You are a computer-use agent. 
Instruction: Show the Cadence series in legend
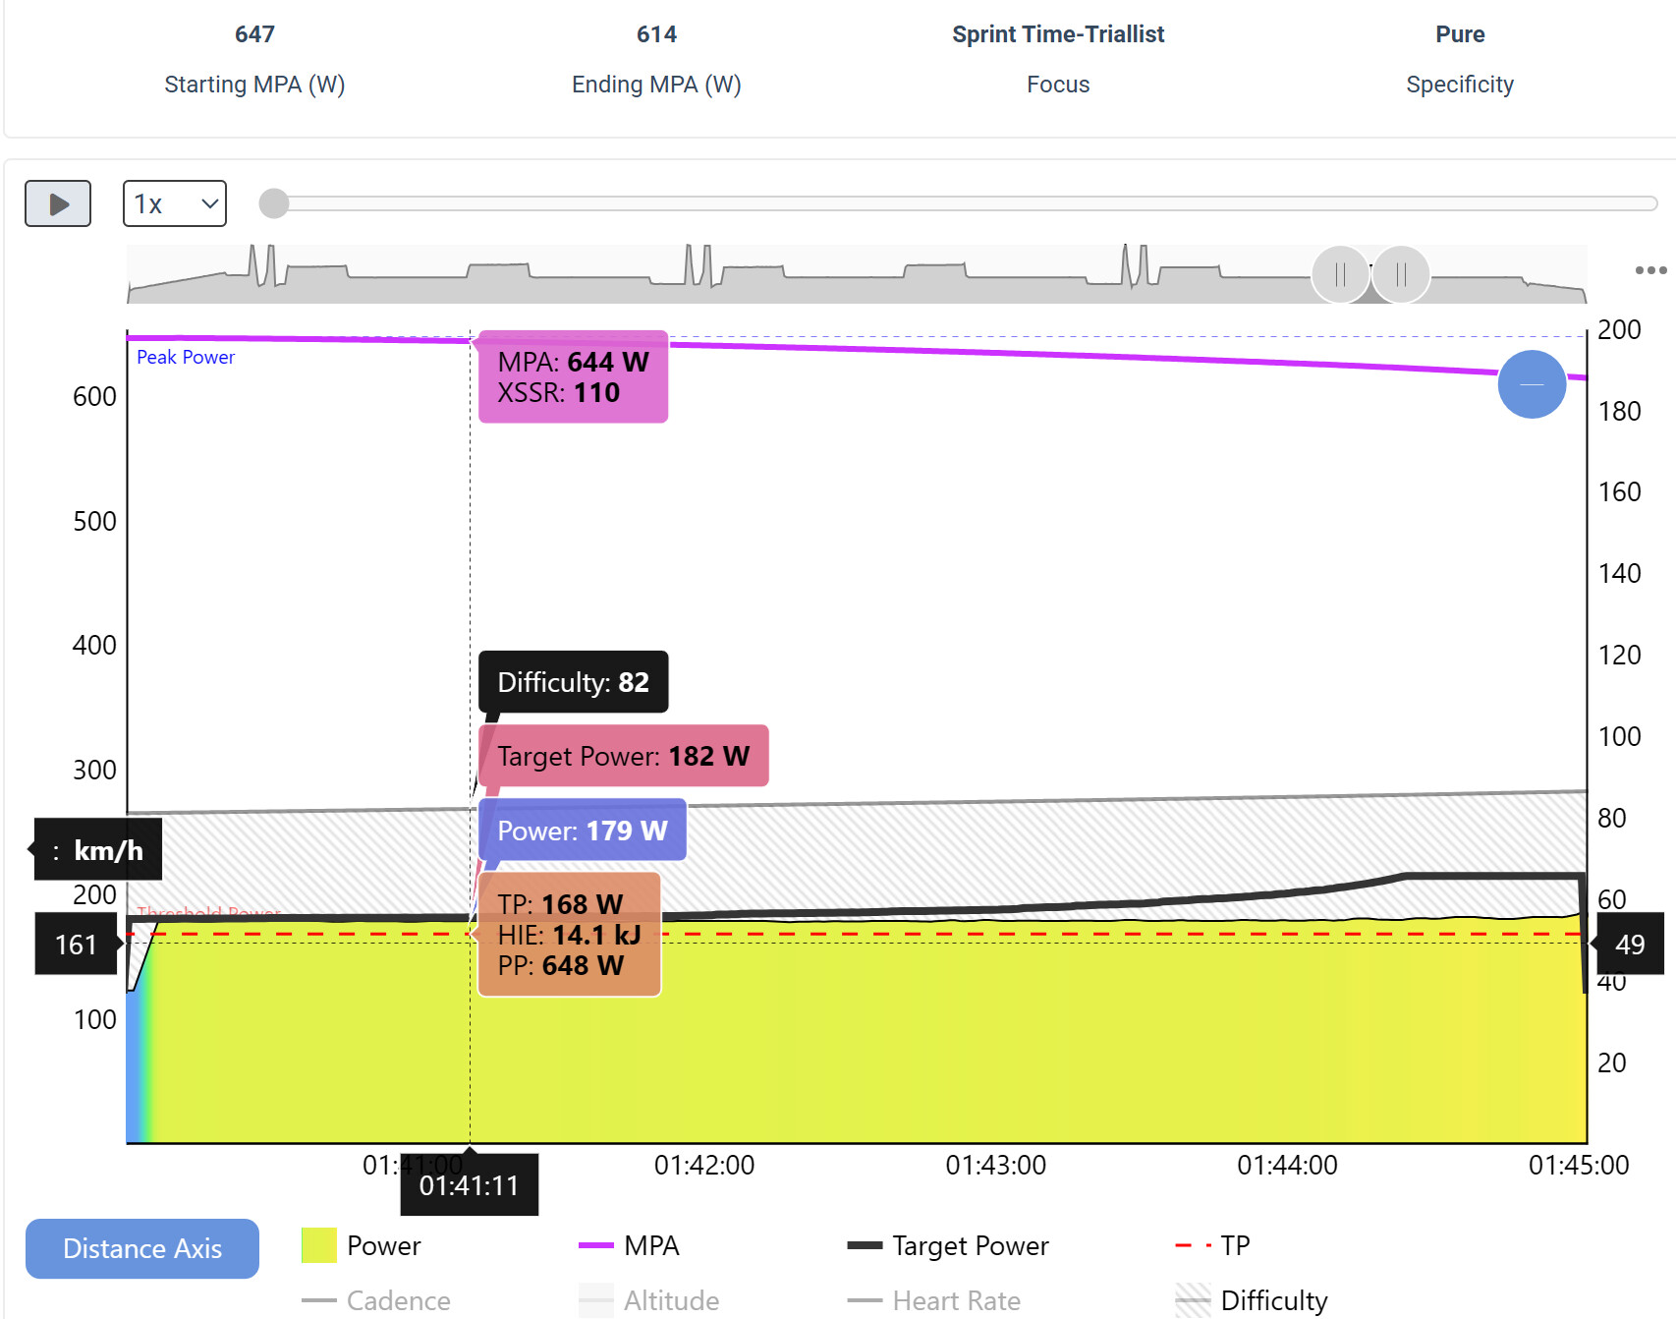pyautogui.click(x=376, y=1300)
